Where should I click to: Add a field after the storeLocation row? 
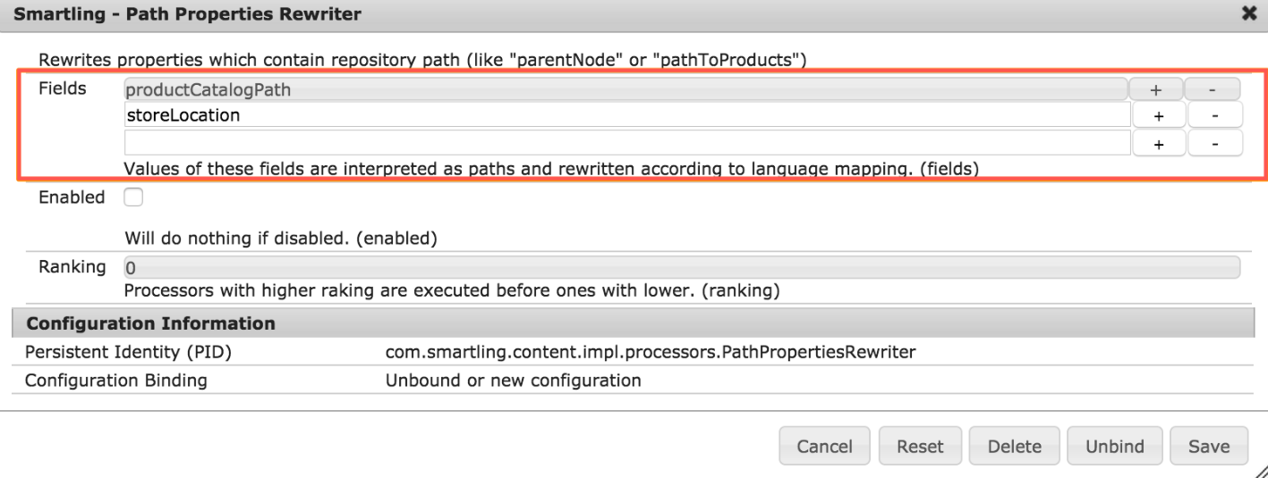[x=1158, y=115]
